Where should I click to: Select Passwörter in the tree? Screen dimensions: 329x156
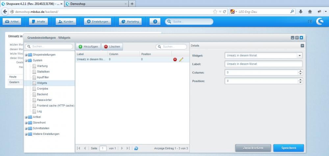[44, 100]
